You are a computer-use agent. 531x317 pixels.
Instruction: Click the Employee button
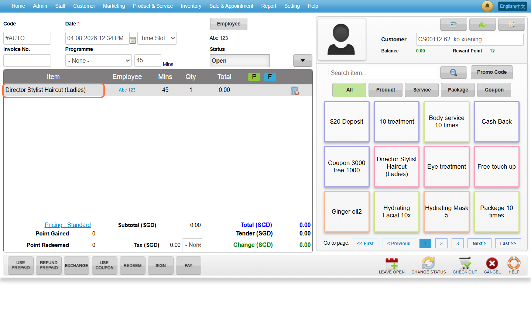pos(229,24)
